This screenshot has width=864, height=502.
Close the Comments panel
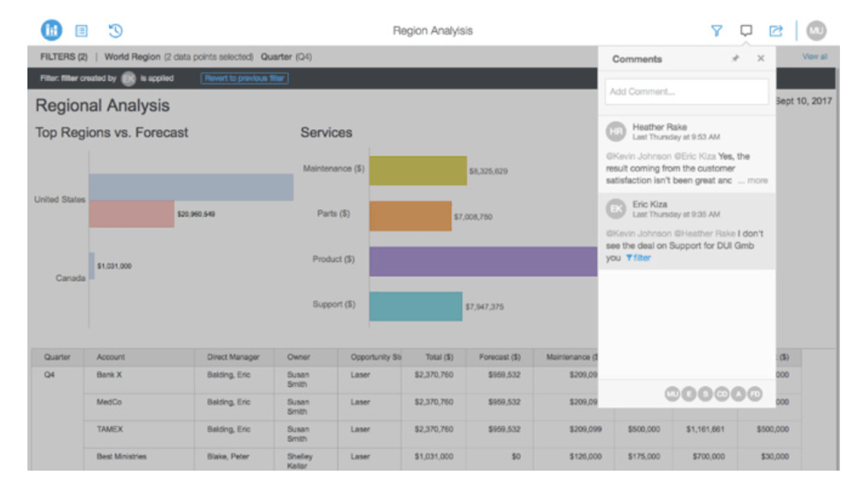pyautogui.click(x=760, y=59)
